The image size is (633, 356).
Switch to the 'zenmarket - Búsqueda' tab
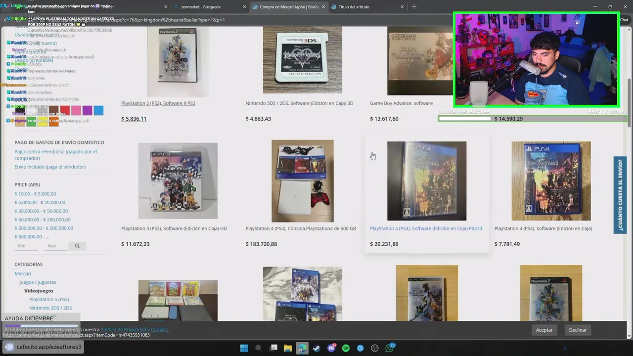210,7
